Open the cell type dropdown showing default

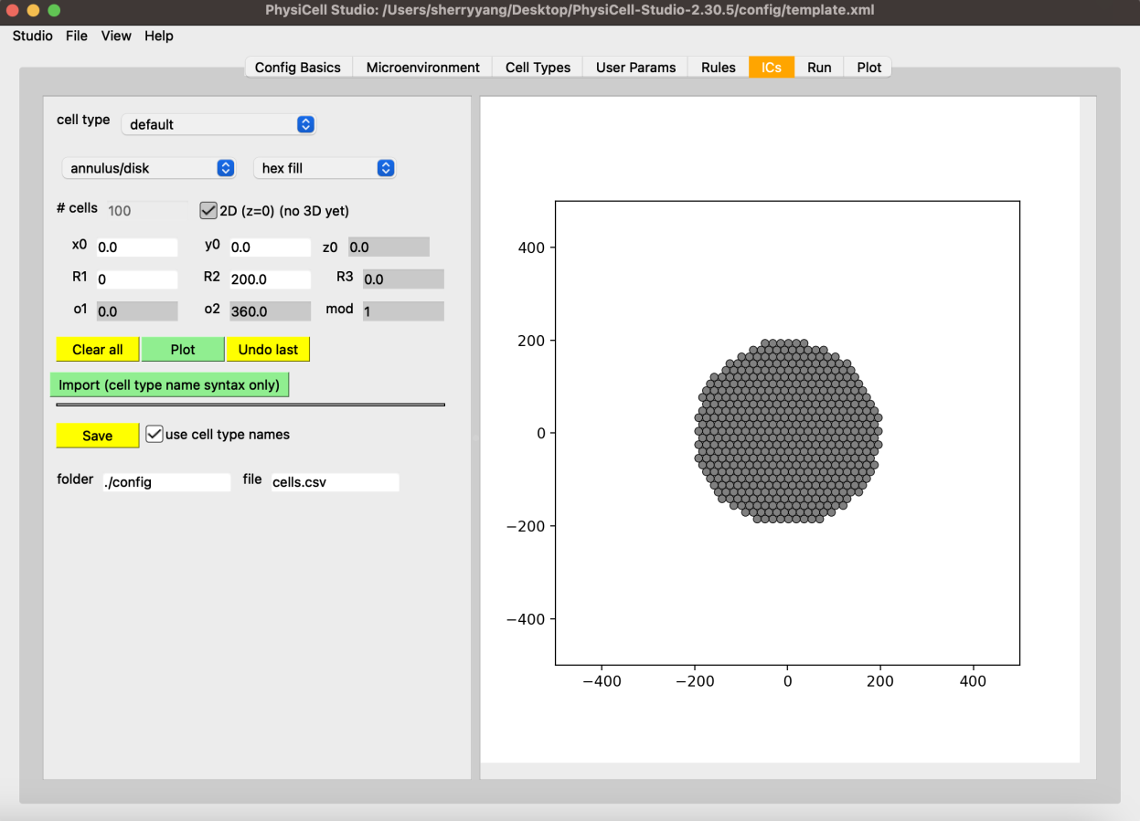(218, 124)
